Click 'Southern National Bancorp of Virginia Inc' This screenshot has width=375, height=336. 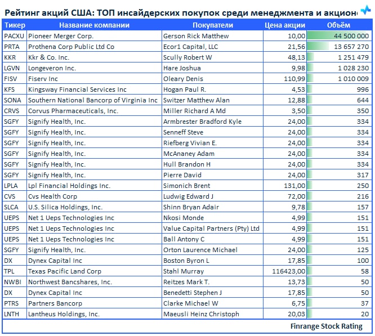tap(92, 100)
